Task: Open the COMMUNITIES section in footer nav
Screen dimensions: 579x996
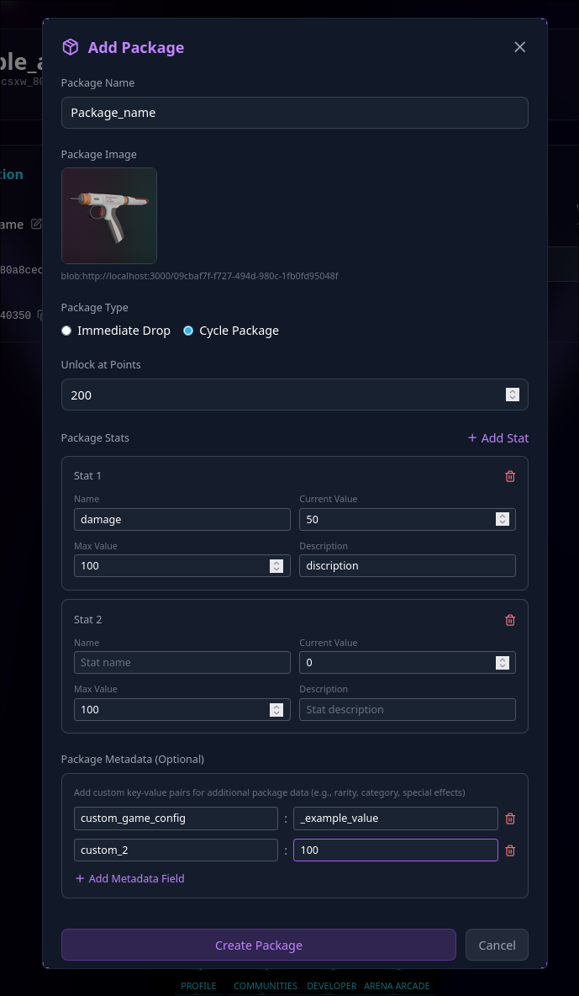Action: tap(266, 986)
